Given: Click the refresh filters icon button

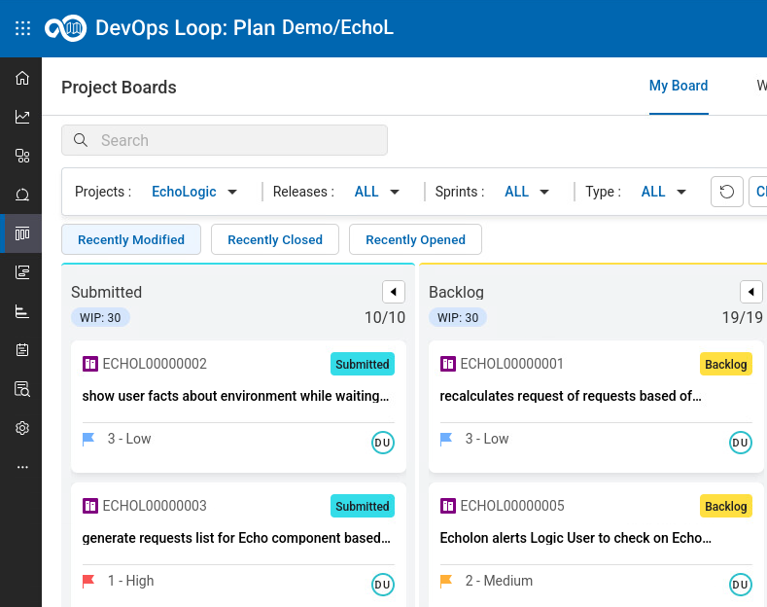Looking at the screenshot, I should point(727,192).
